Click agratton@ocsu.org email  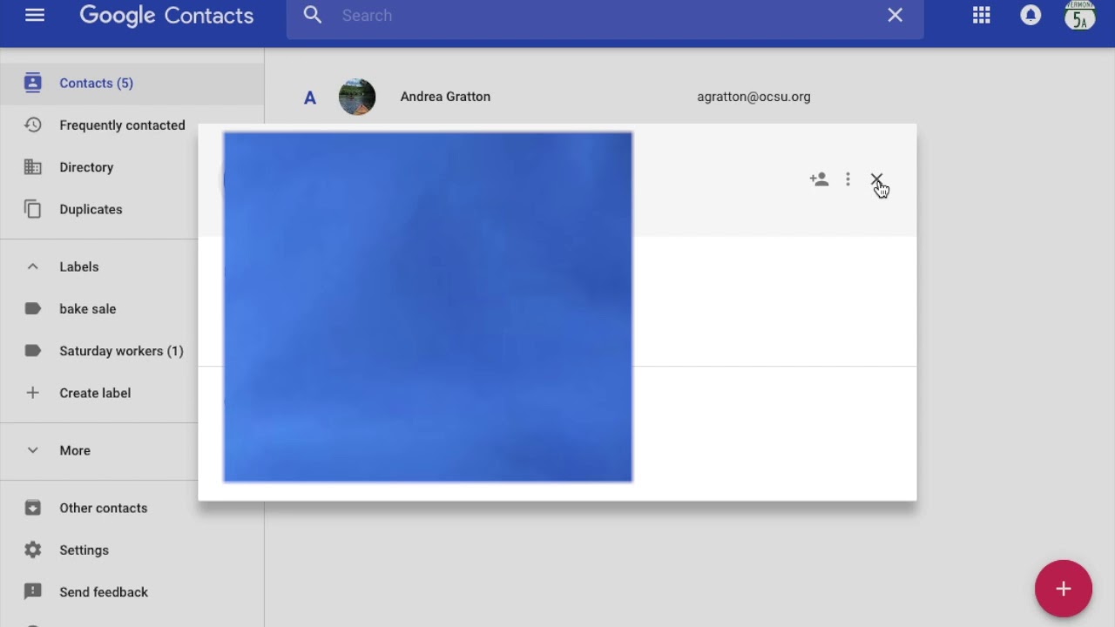pos(753,97)
